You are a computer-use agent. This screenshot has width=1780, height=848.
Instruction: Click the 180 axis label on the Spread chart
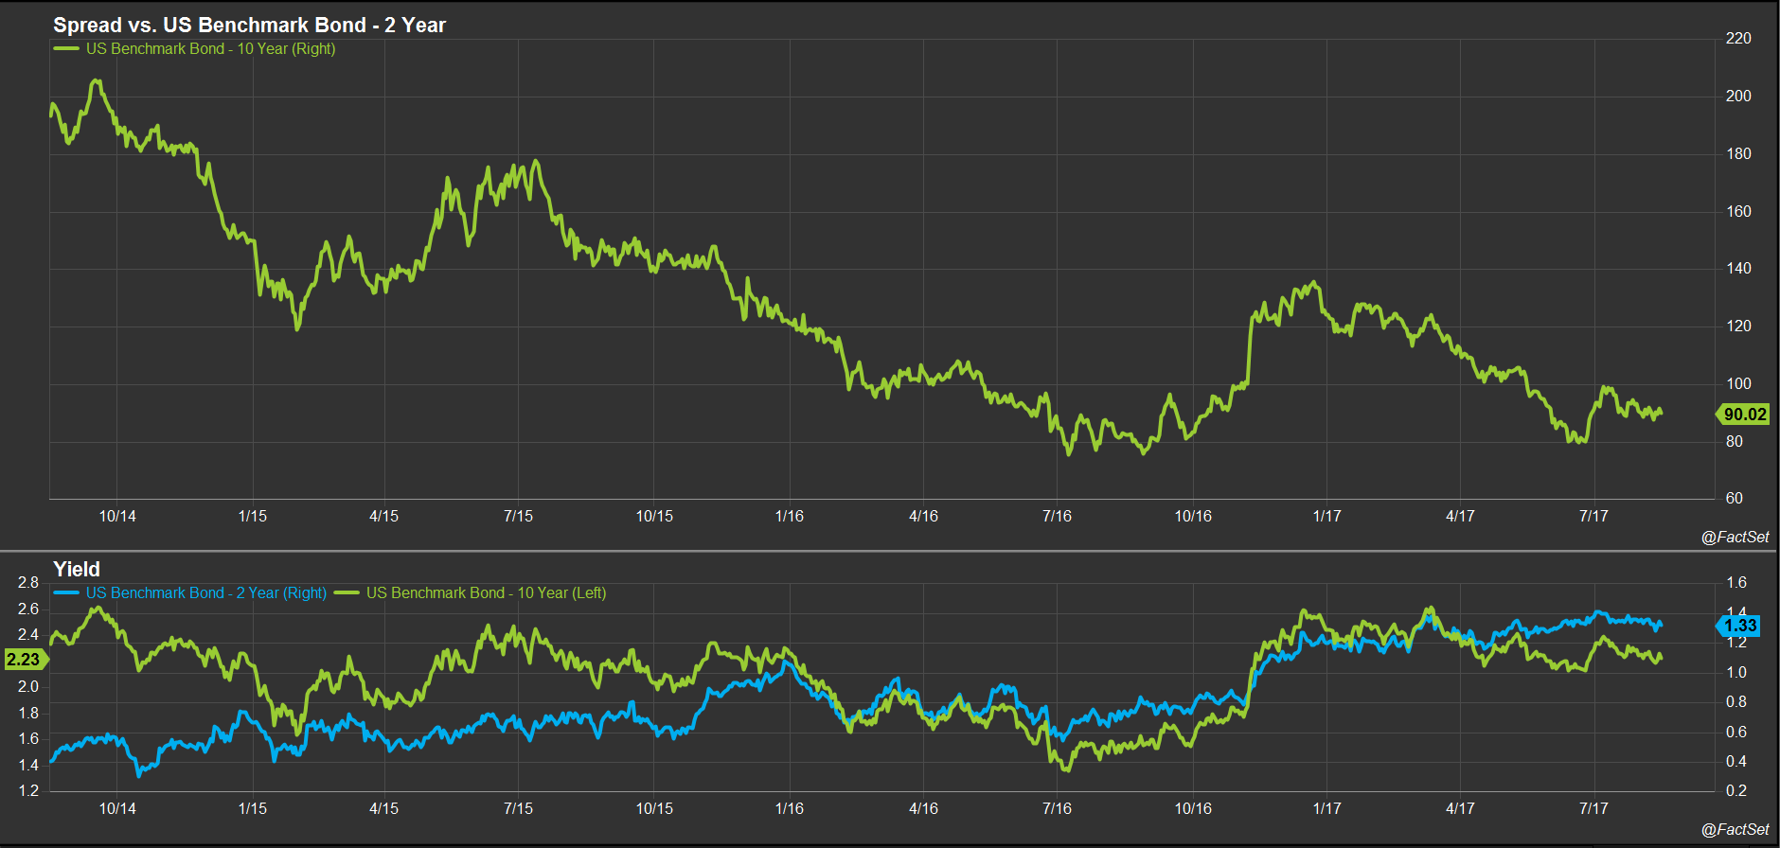point(1738,153)
